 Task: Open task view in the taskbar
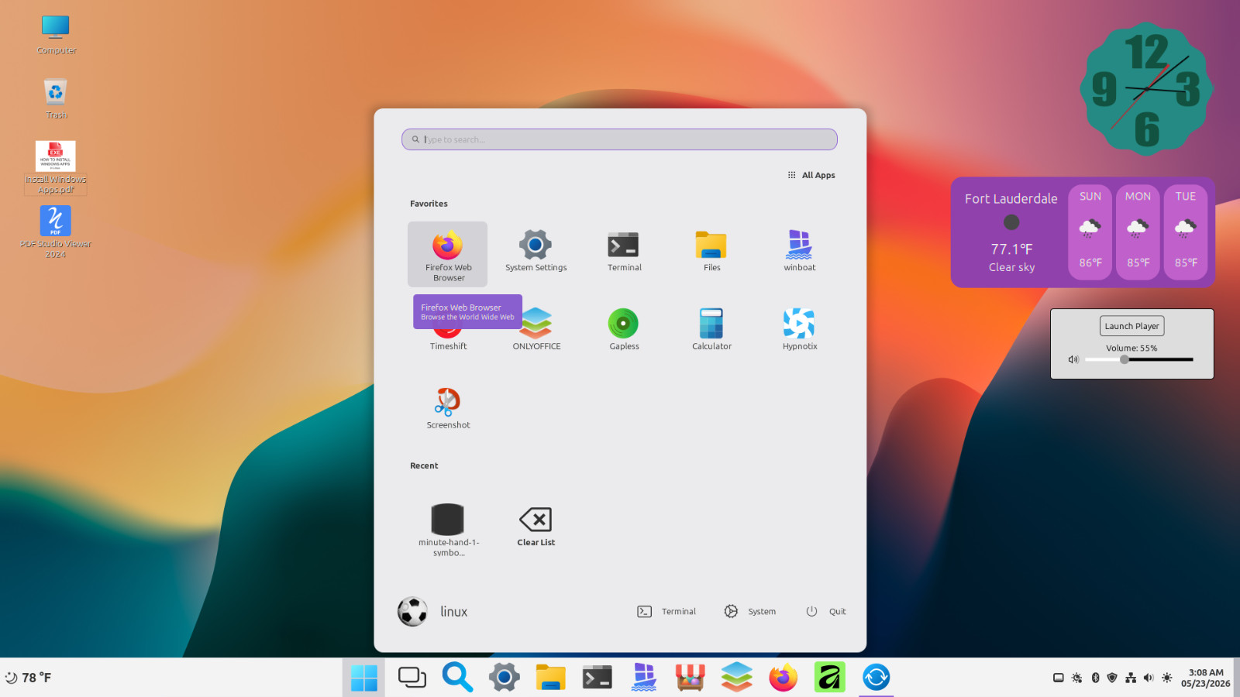click(x=412, y=678)
